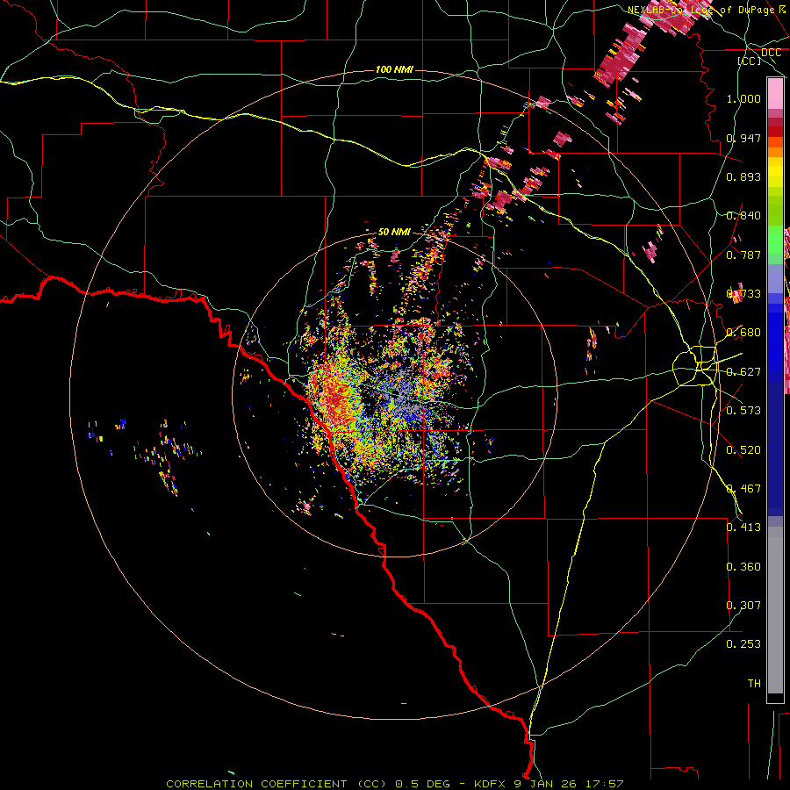Click the 0.307 scale value

point(743,606)
